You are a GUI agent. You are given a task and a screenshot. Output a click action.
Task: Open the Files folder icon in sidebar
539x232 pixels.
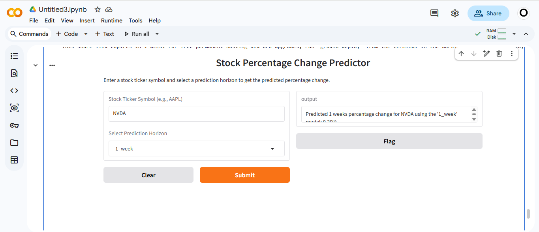click(14, 143)
